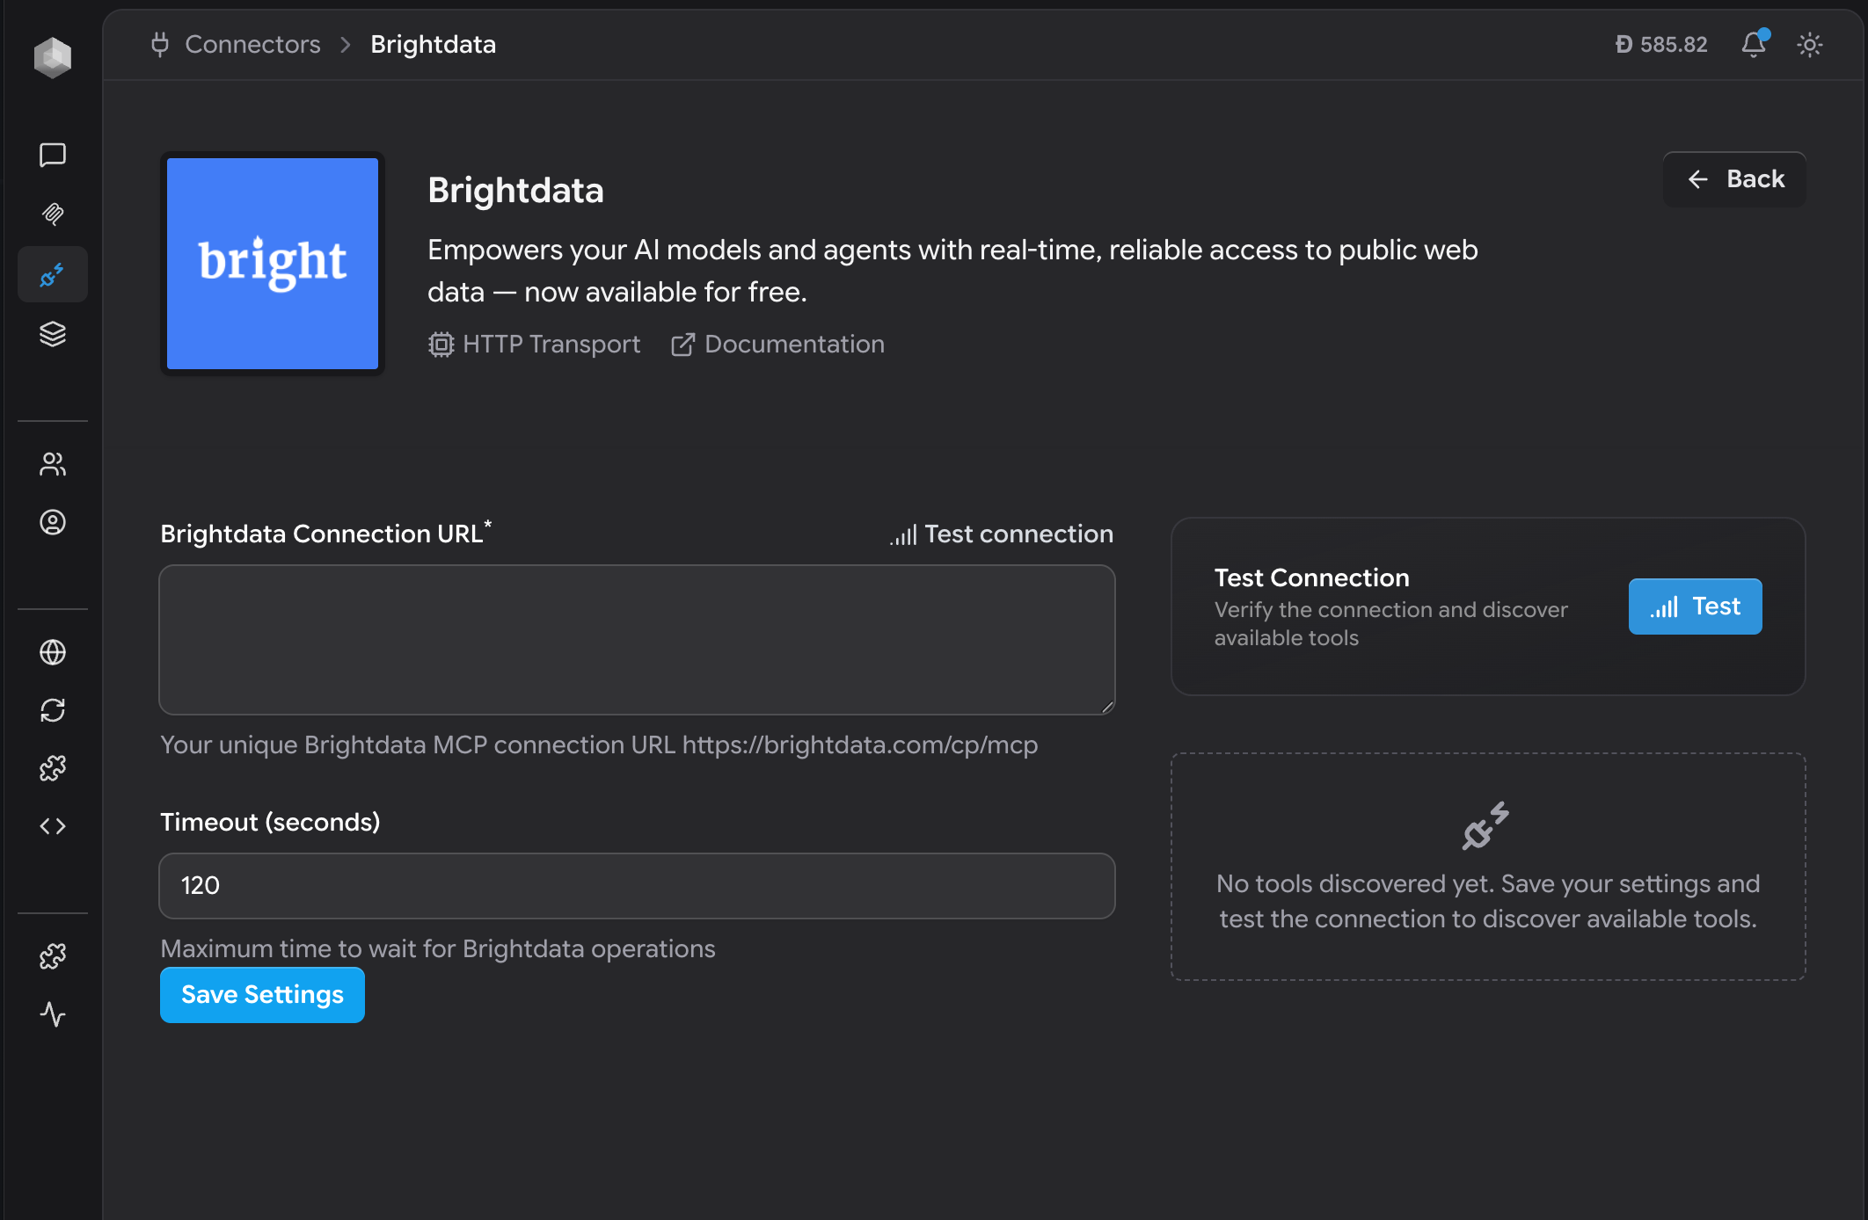Go to Connectors in the breadcrumb

pos(252,44)
